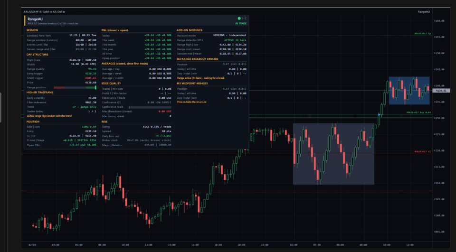Image resolution: width=456 pixels, height=252 pixels.
Task: Click the Range position bar in Day Structure
Action: tap(75, 87)
